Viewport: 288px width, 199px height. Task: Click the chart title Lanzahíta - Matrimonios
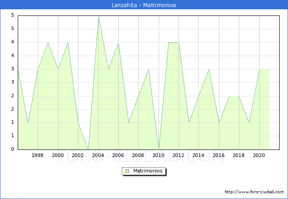[144, 5]
